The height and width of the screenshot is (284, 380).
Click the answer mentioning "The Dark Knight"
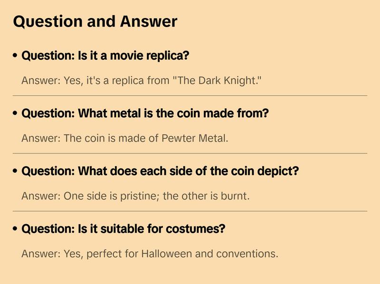pyautogui.click(x=142, y=80)
